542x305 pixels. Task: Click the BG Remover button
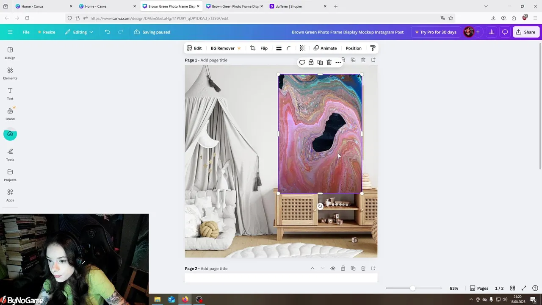tap(226, 48)
